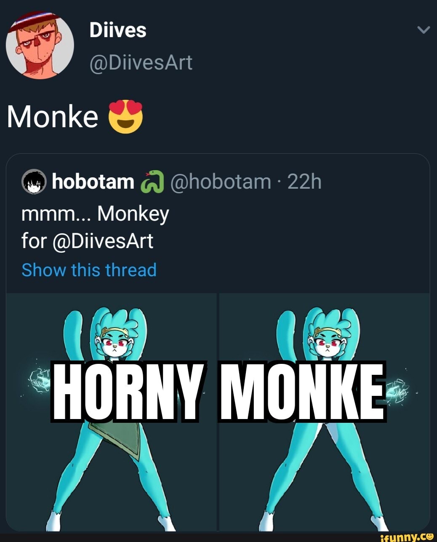Click the heart-eyes emoji after Monke

pos(126,116)
